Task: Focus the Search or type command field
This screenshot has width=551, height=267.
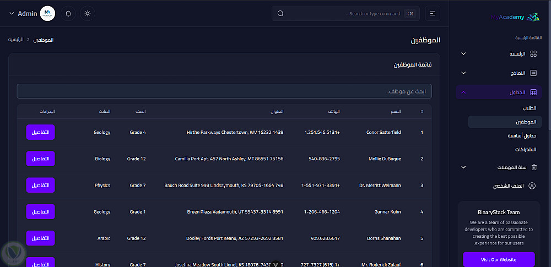Action: [x=345, y=14]
